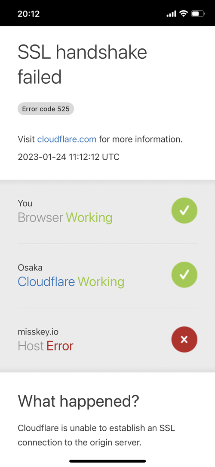Tap the What happened? heading

(x=78, y=401)
